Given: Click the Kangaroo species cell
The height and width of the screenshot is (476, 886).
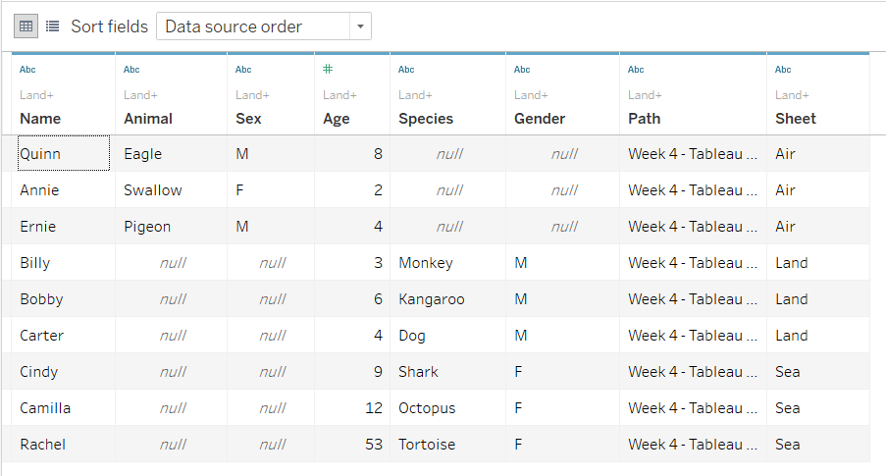Looking at the screenshot, I should pos(432,299).
